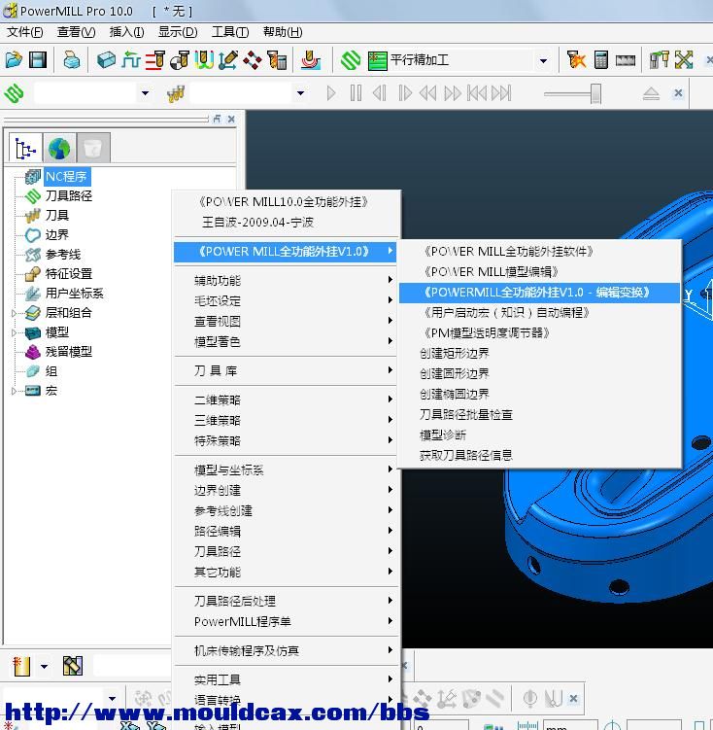Open 帮助(H) menu
This screenshot has width=713, height=730.
point(283,32)
